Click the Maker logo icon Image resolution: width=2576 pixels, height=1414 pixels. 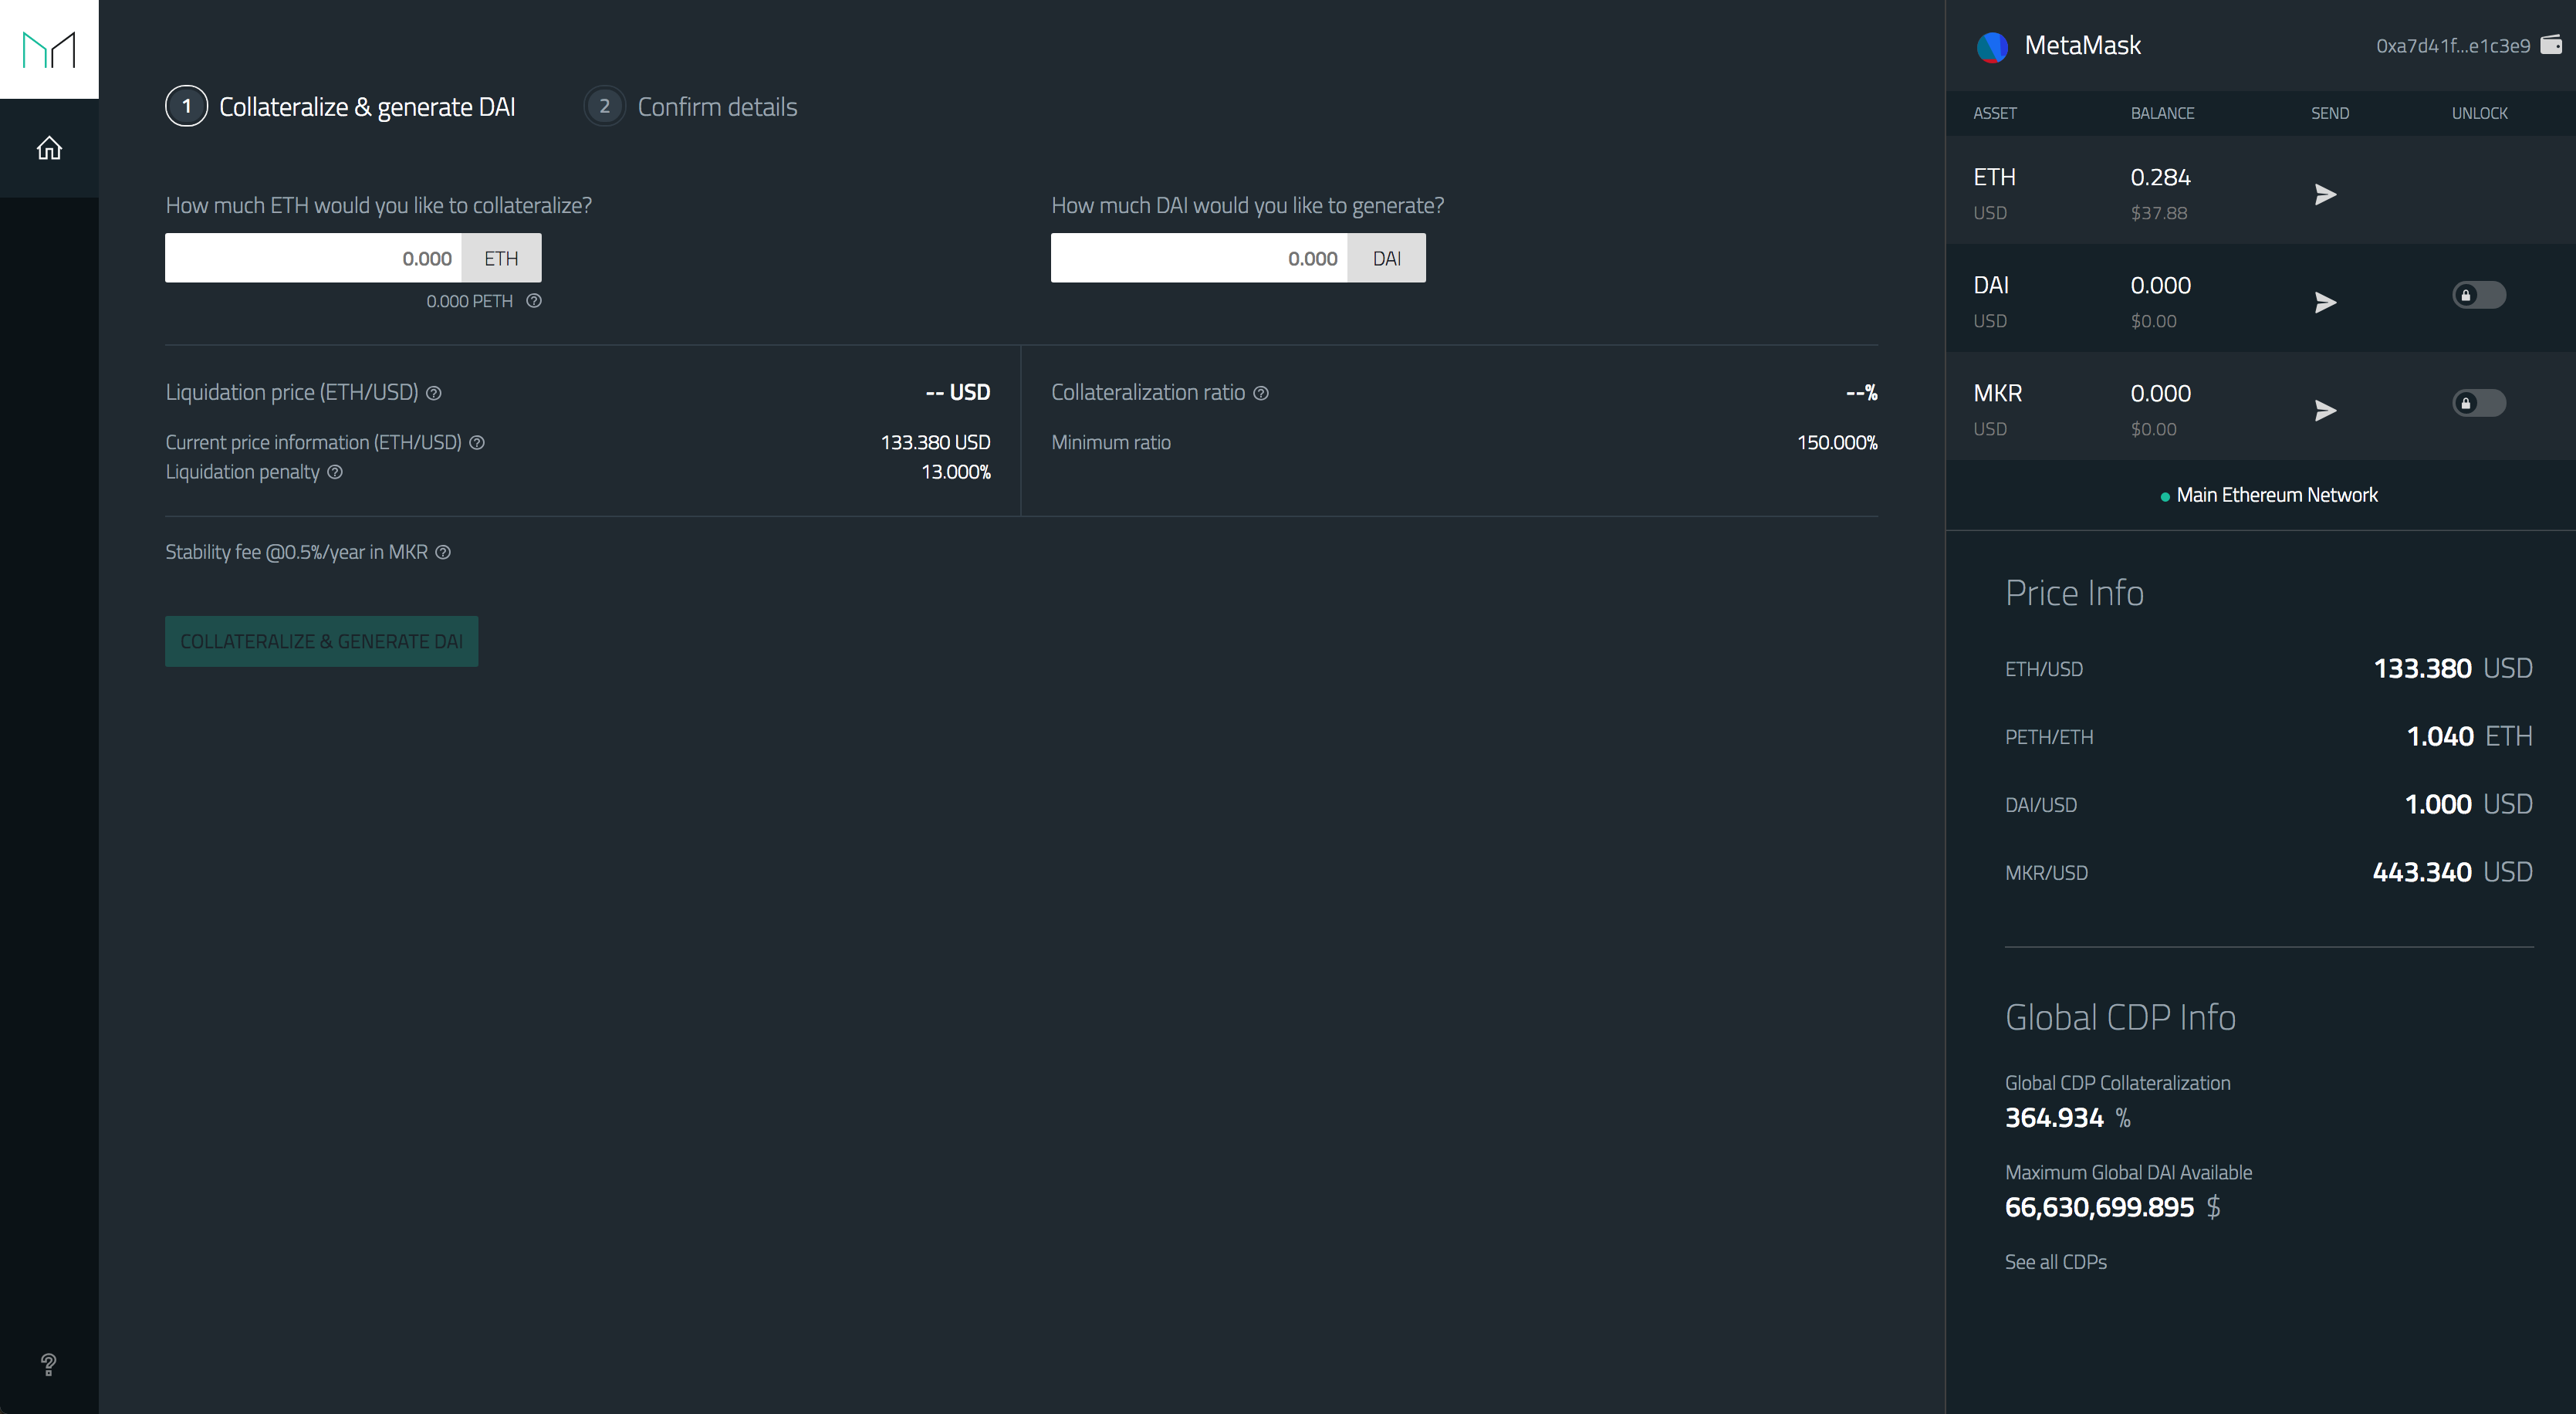click(49, 49)
